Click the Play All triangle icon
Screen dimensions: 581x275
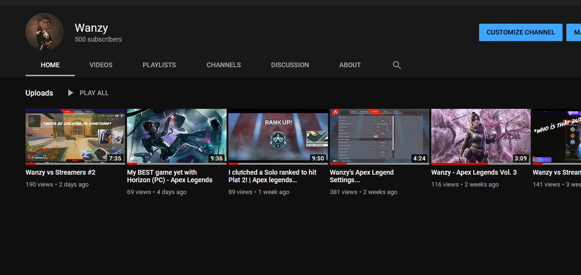click(x=71, y=93)
